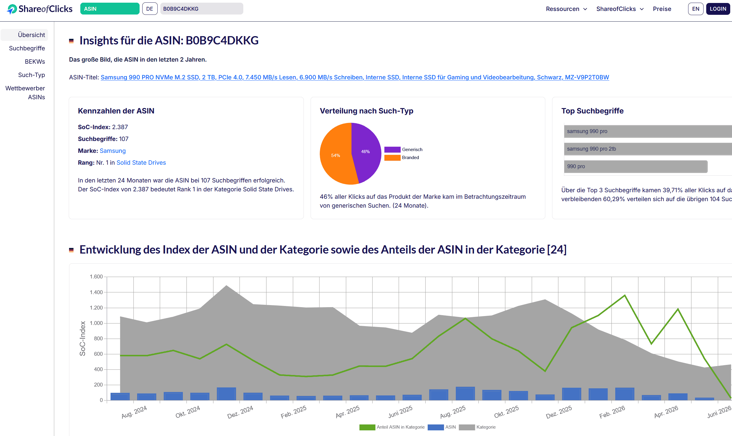Open the Samsung 990 PRO ASIN title link

(x=355, y=77)
